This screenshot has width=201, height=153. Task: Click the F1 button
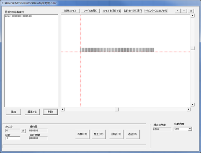coord(82,134)
